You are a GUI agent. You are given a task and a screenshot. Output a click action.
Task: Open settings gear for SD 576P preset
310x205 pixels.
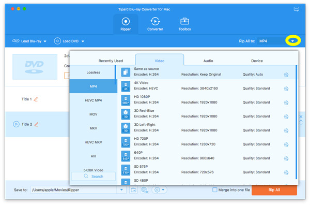286,172
